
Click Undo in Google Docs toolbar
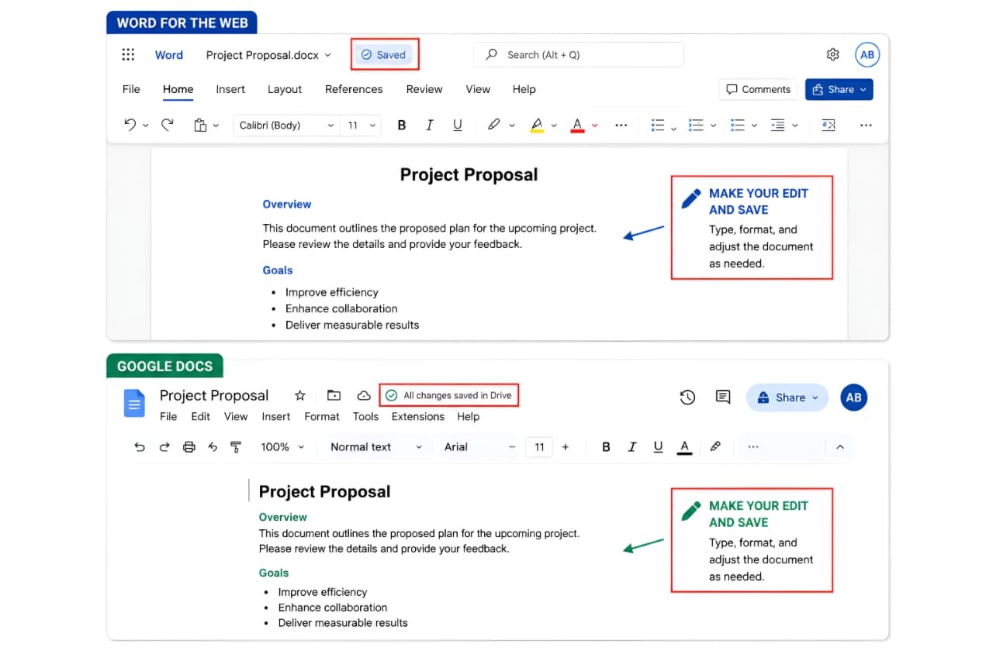[x=140, y=447]
